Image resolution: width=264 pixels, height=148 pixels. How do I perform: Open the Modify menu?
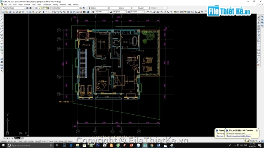[x=55, y=5]
